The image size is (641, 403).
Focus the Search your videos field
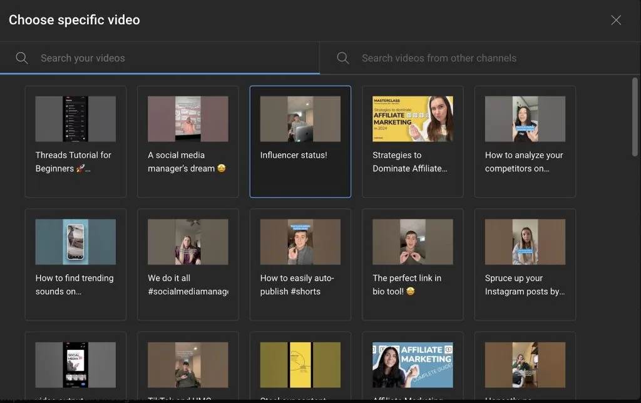pos(160,58)
